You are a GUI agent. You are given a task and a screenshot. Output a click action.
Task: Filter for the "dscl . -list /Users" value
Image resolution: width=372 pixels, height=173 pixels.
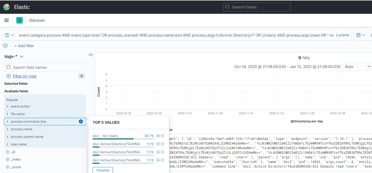(x=158, y=136)
